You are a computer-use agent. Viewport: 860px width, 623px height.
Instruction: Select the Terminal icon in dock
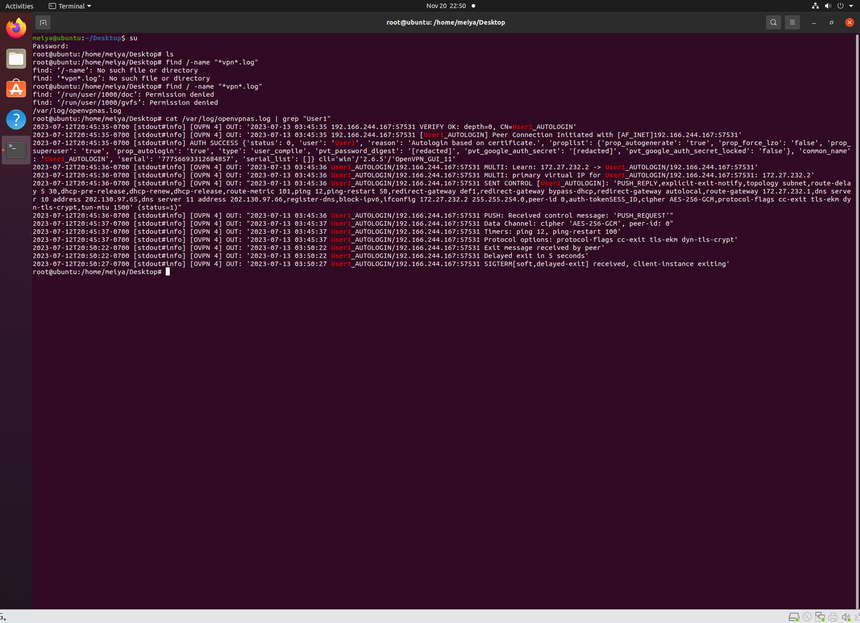pyautogui.click(x=16, y=150)
